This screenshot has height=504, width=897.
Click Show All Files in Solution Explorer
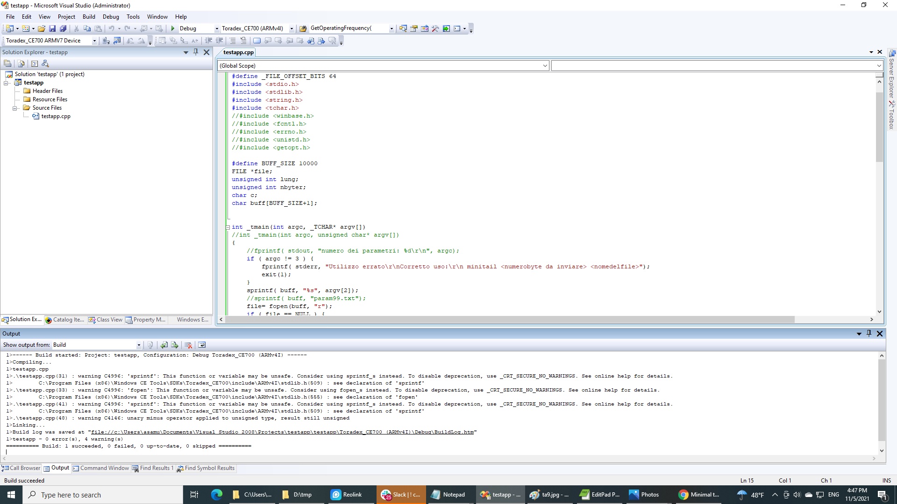(x=21, y=63)
